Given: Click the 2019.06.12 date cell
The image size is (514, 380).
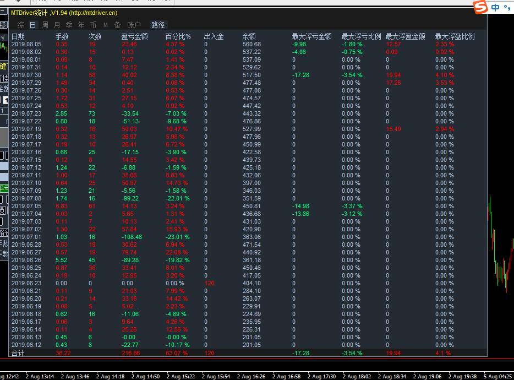Looking at the screenshot, I should pos(26,345).
